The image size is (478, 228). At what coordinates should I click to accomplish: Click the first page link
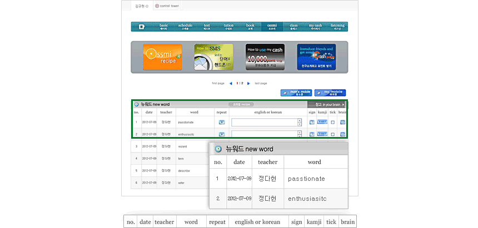point(218,83)
